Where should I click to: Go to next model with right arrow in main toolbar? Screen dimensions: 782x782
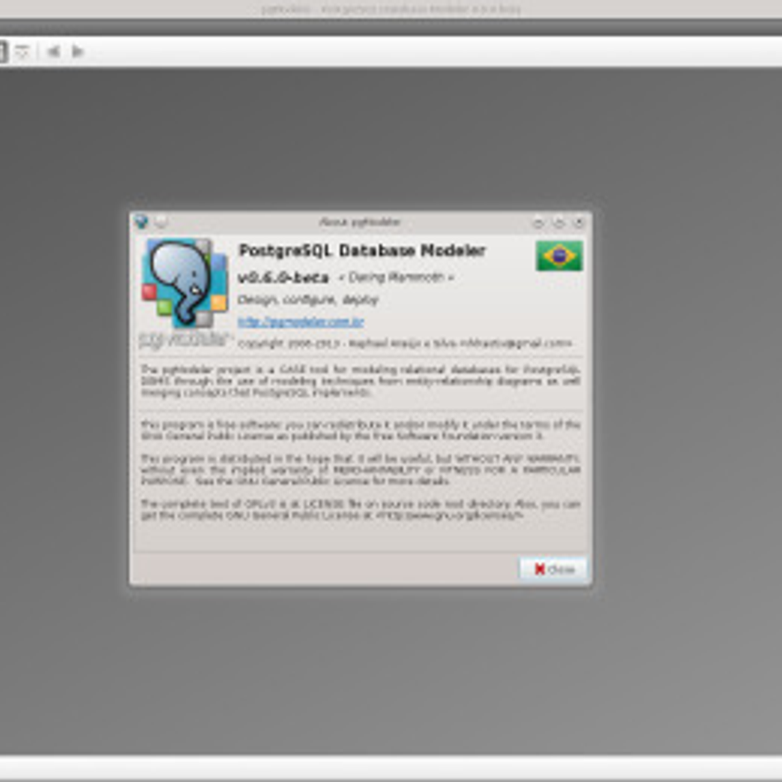pyautogui.click(x=78, y=51)
